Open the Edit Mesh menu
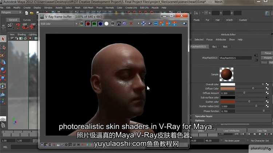 88,8
